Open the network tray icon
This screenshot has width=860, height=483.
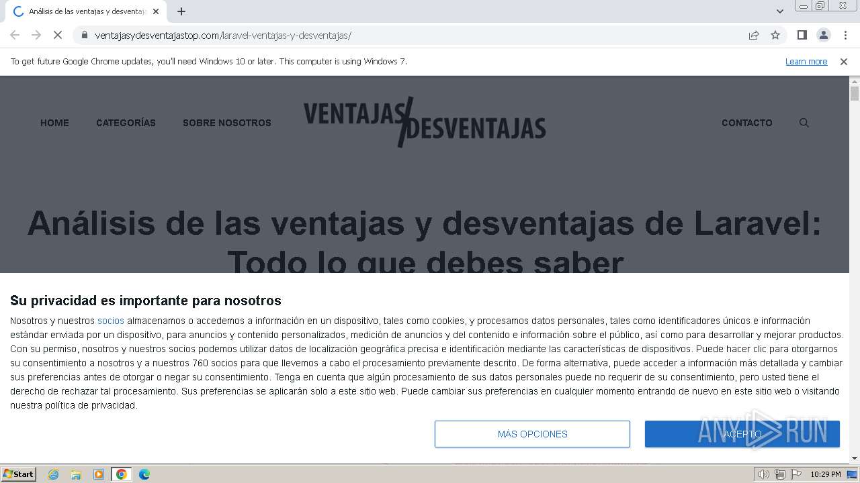[x=780, y=474]
